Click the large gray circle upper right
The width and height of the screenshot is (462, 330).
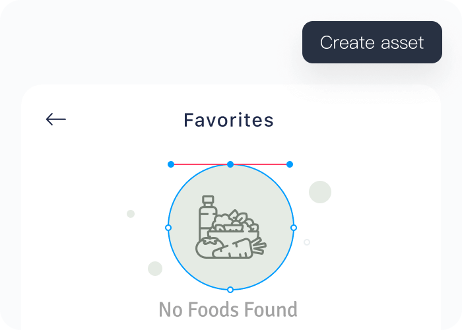click(x=320, y=192)
